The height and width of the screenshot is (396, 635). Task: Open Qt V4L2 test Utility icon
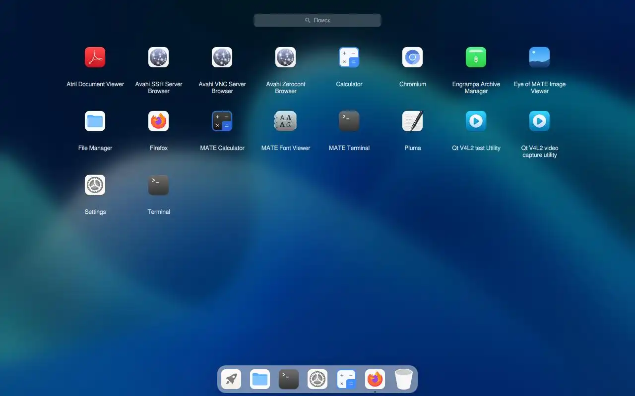tap(476, 121)
